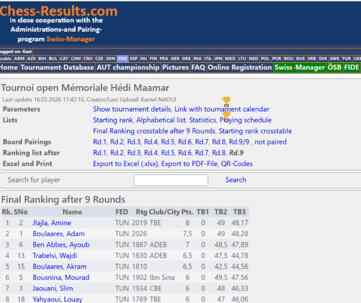Click the Search for player input field
Image resolution: width=361 pixels, height=303 pixels.
(171, 180)
